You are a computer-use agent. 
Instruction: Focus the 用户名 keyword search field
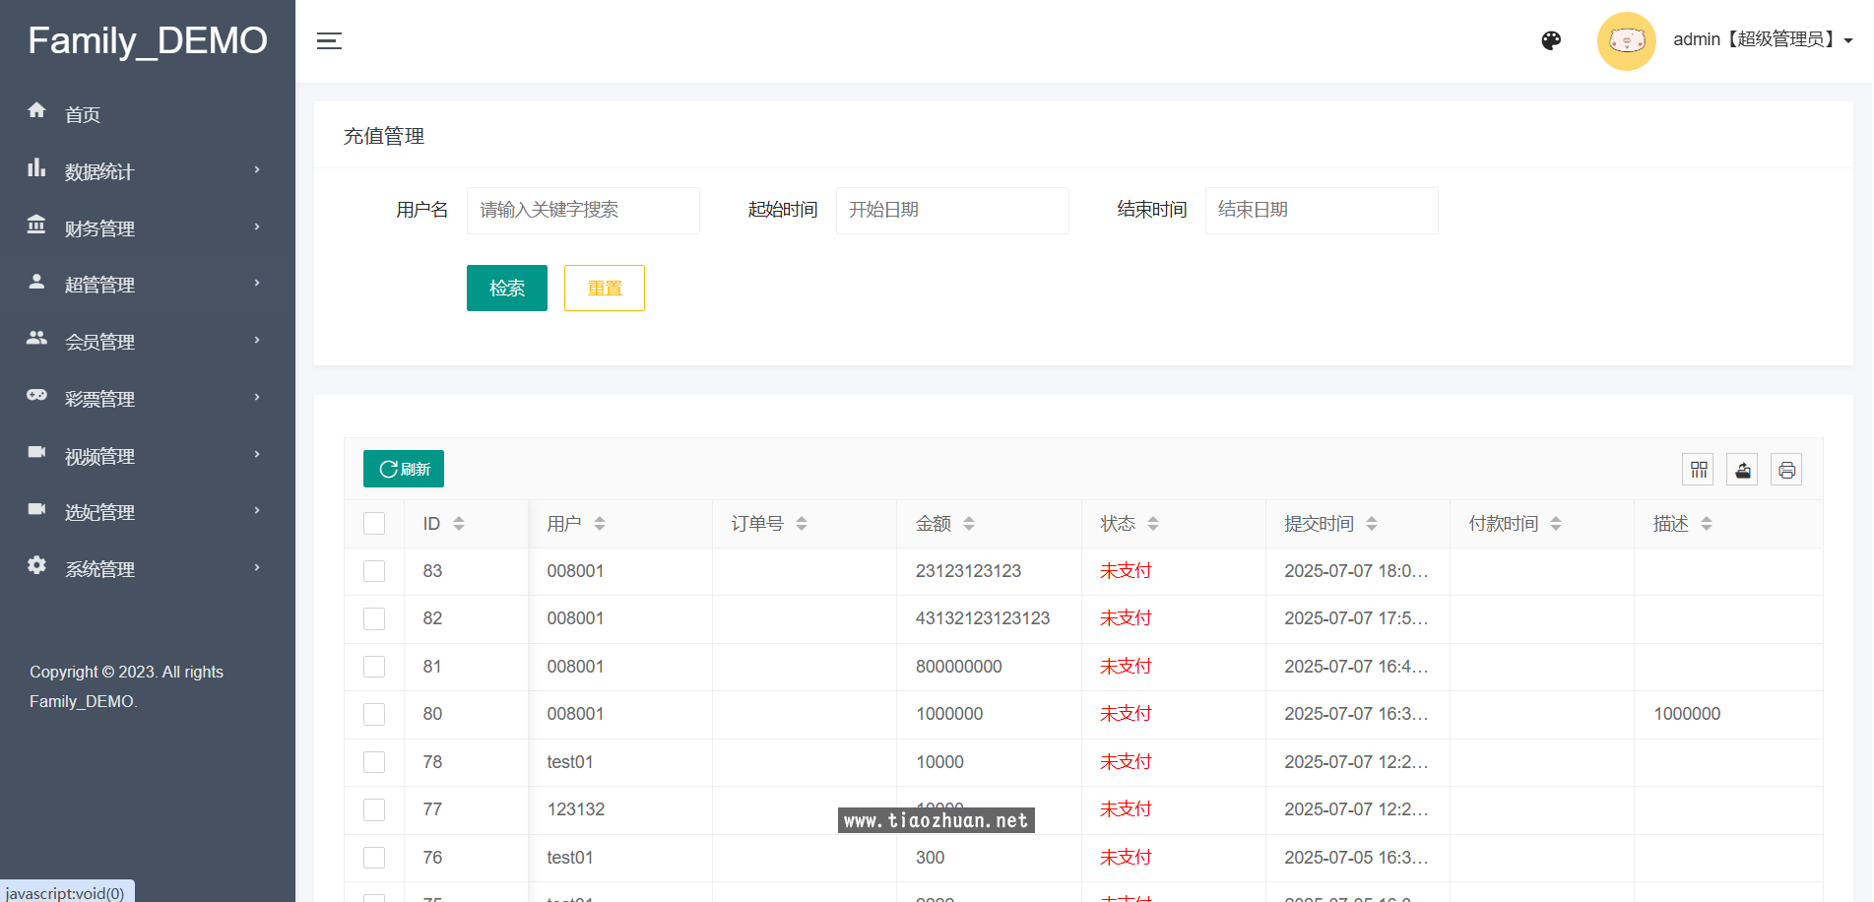pos(583,211)
